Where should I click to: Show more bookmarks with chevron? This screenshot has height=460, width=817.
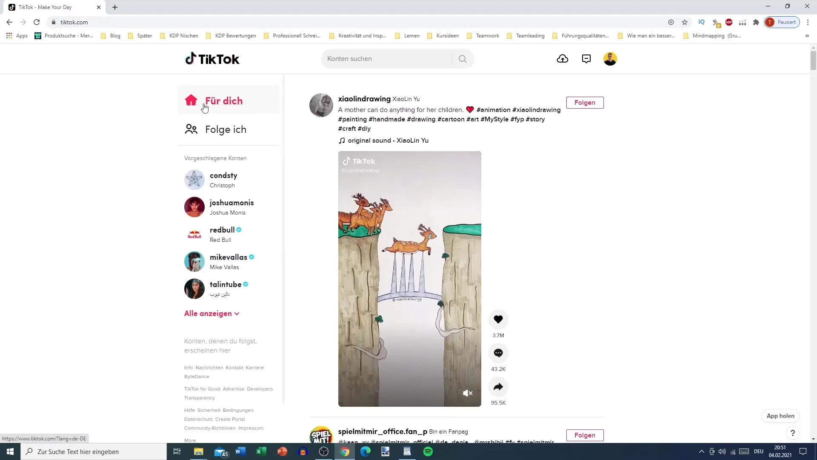pos(807,36)
